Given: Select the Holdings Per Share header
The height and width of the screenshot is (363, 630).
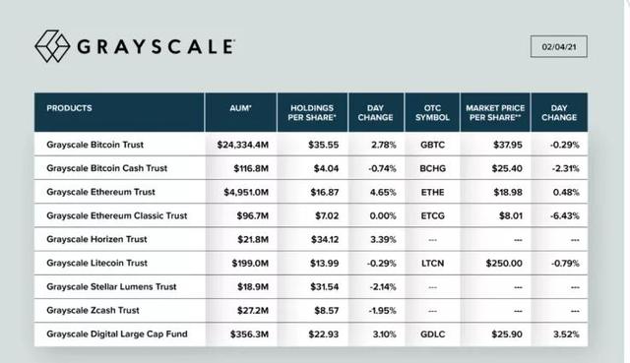Looking at the screenshot, I should tap(312, 112).
